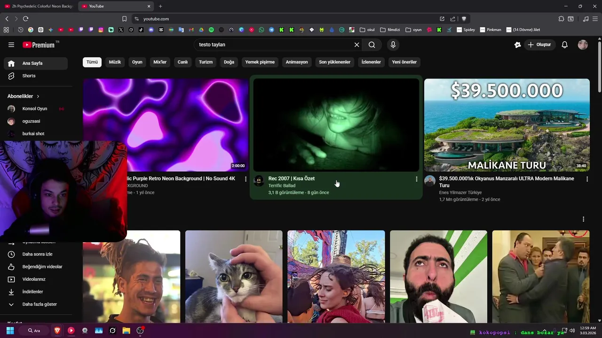
Task: Select the Son yüklenenler filter chip
Action: (335, 62)
